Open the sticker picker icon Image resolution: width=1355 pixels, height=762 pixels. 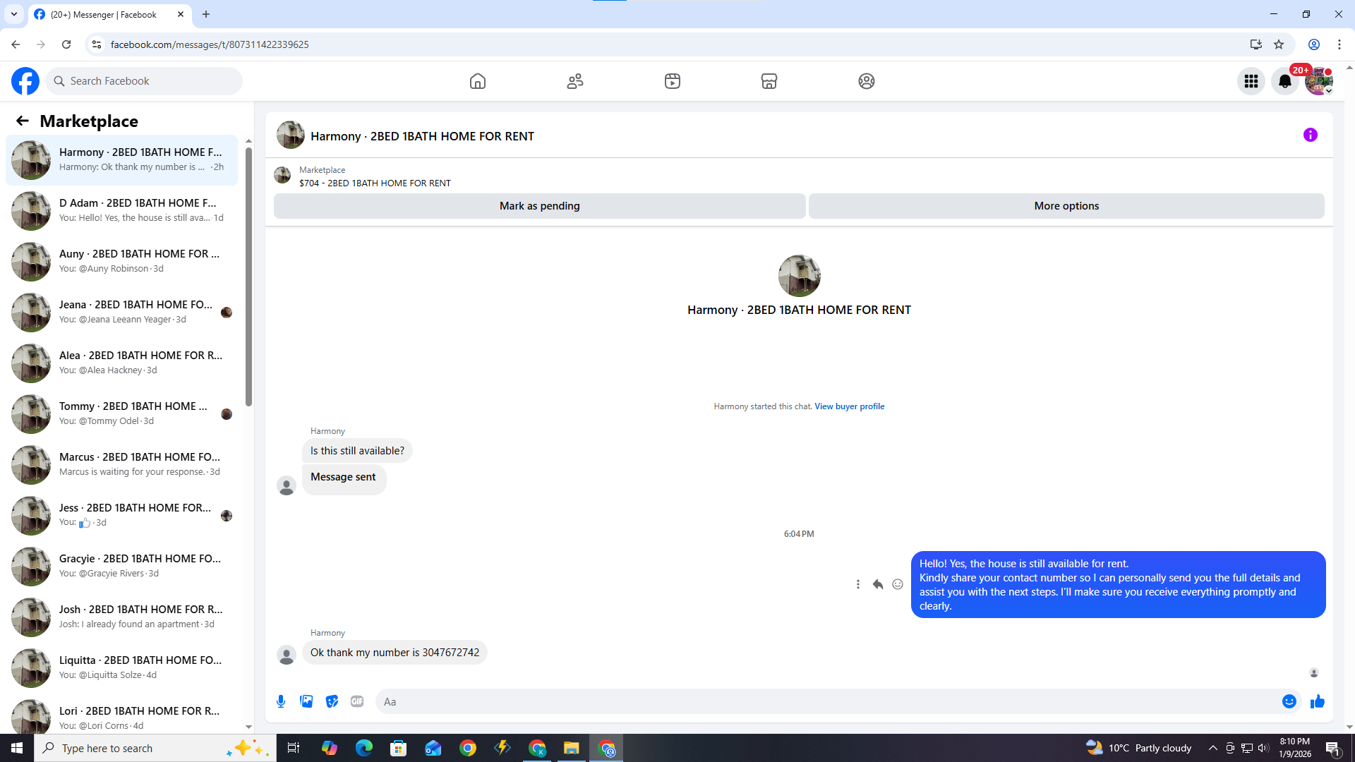coord(332,701)
